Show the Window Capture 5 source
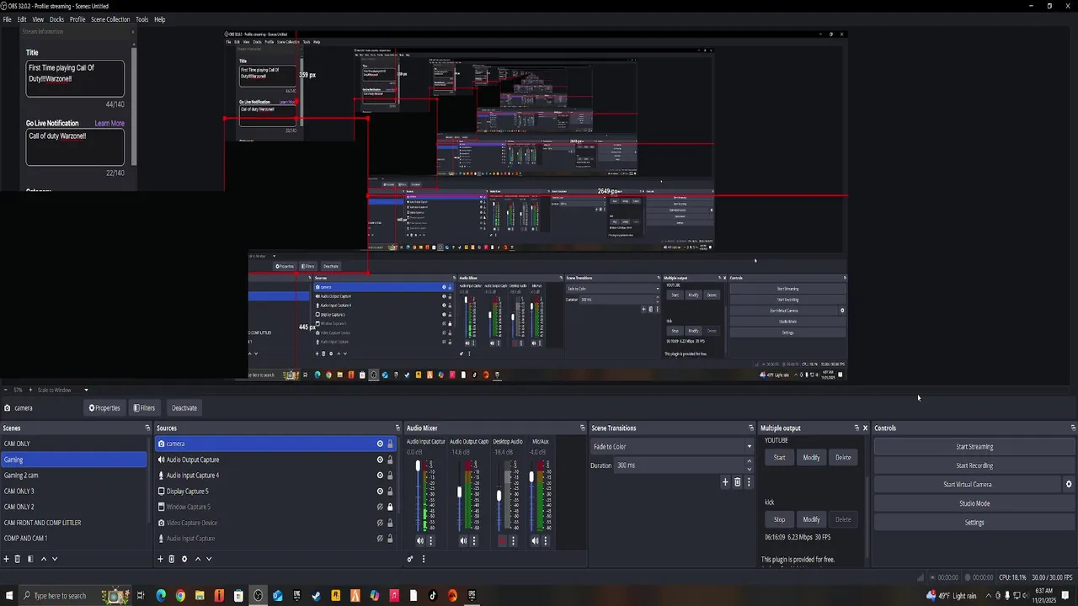The width and height of the screenshot is (1078, 606). [380, 507]
